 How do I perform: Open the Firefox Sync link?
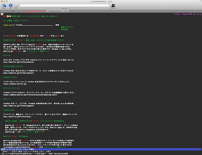[9, 110]
